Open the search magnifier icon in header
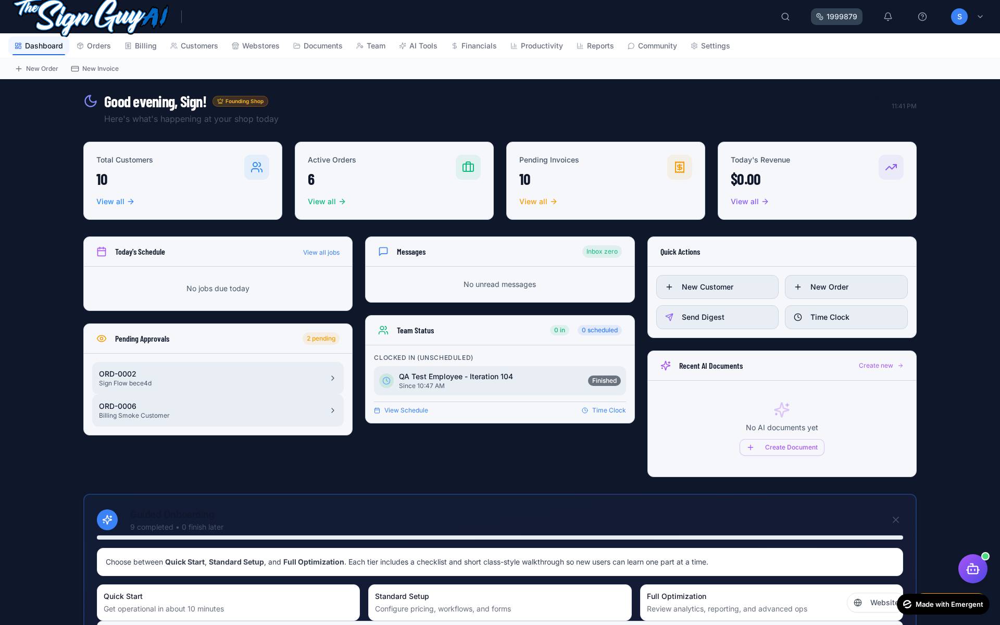Image resolution: width=1000 pixels, height=625 pixels. pyautogui.click(x=785, y=17)
